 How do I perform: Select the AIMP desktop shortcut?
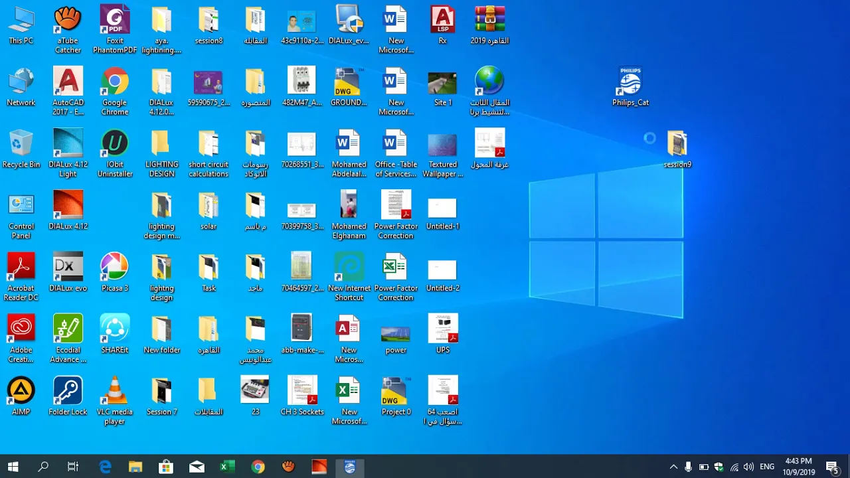21,396
